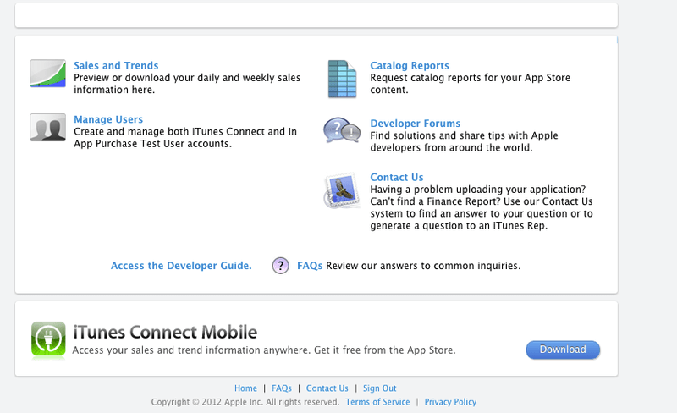Open FAQs in the footer links
677x413 pixels.
tap(282, 388)
